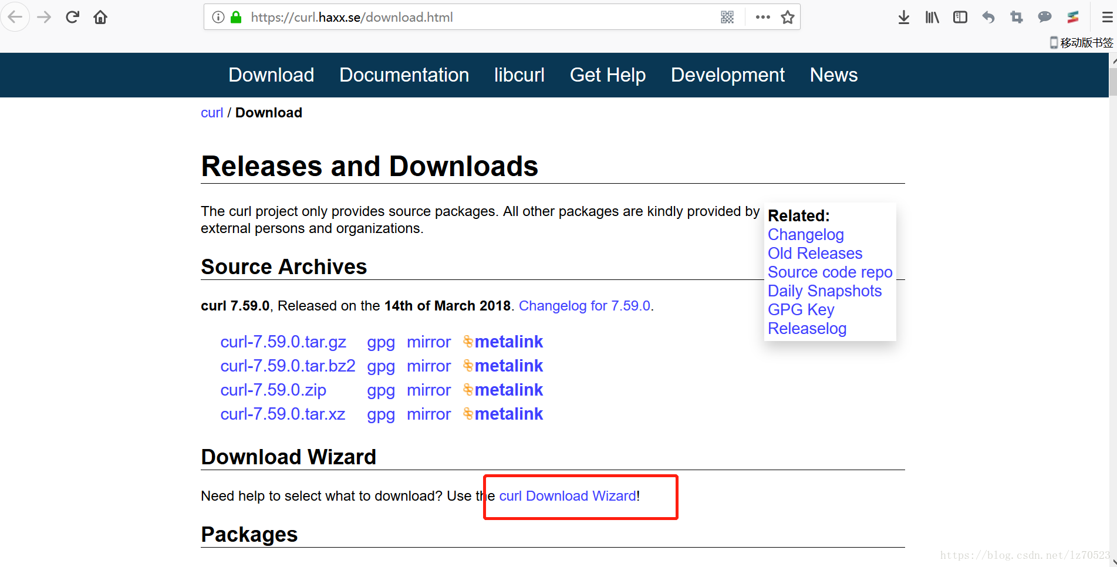Open mirror link for curl-7.59.0.tar.bz2
Screen dimensions: 1117x567
point(429,366)
